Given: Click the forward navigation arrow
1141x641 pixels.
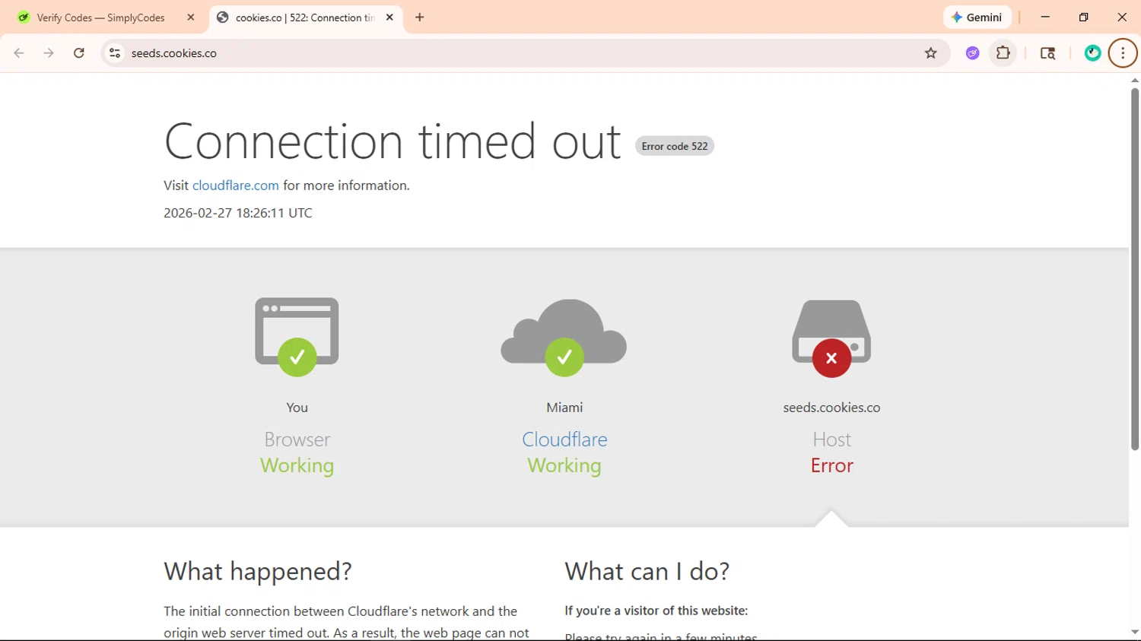Looking at the screenshot, I should coord(49,53).
